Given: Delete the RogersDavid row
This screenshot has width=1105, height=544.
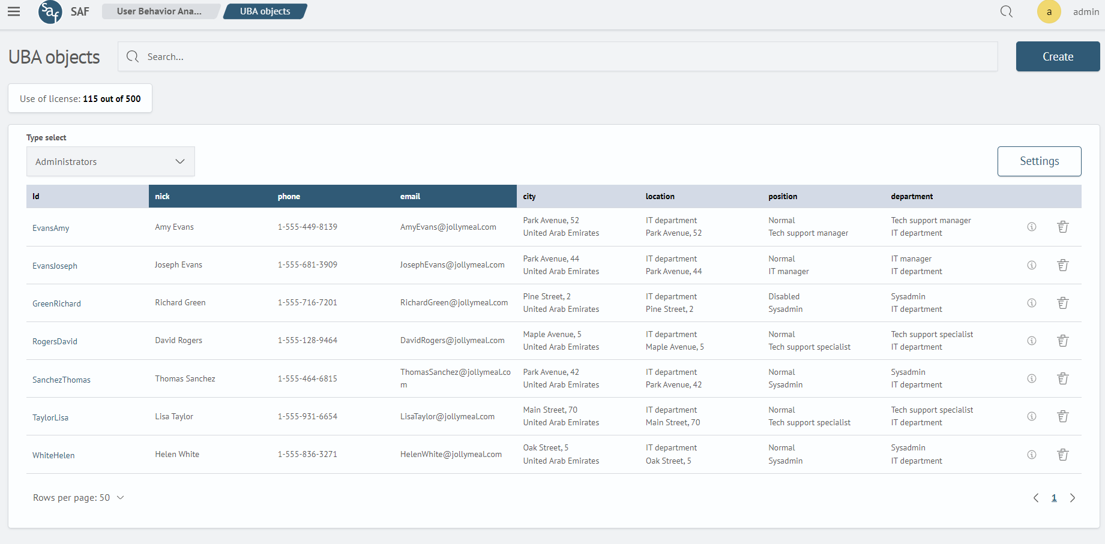Looking at the screenshot, I should click(1063, 341).
